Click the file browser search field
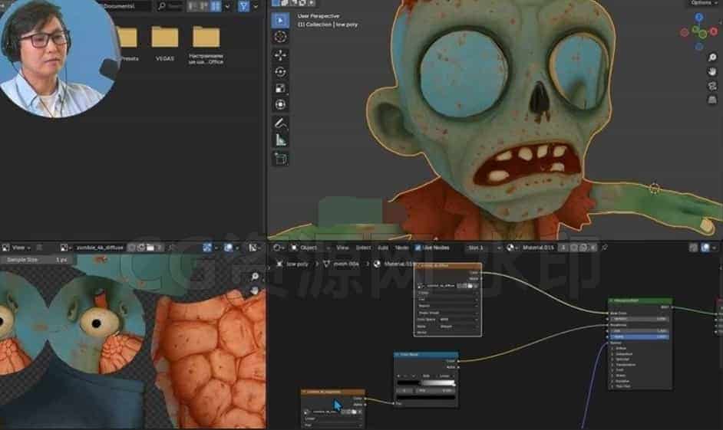Screen dimensions: 723x430 tap(169, 6)
